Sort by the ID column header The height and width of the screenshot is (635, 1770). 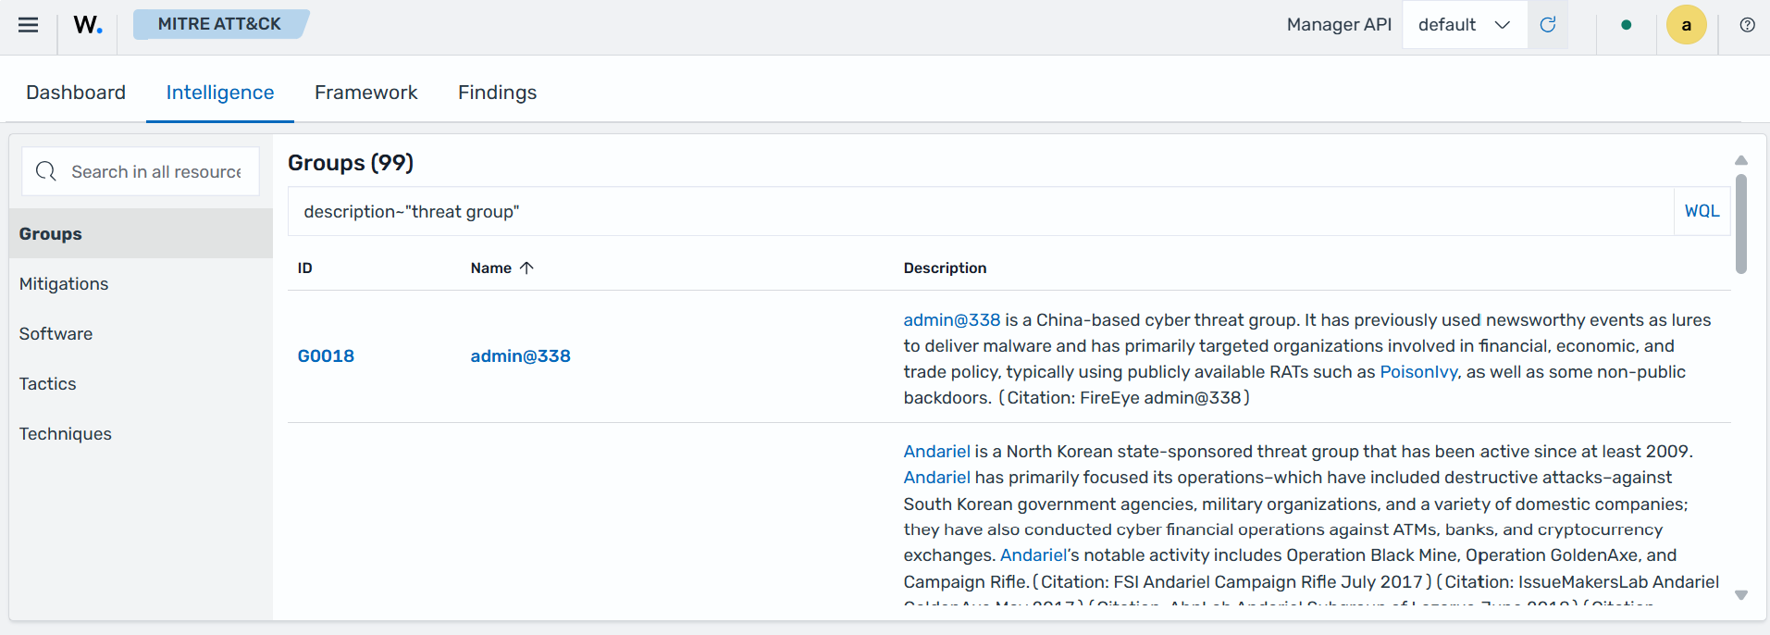pyautogui.click(x=305, y=268)
